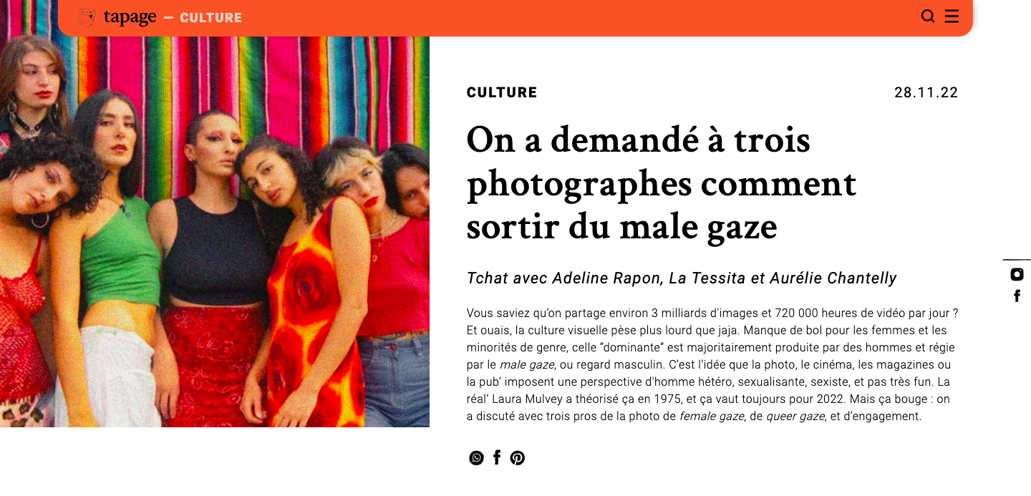
Task: Click the tapage wordmark in header
Action: click(x=130, y=18)
